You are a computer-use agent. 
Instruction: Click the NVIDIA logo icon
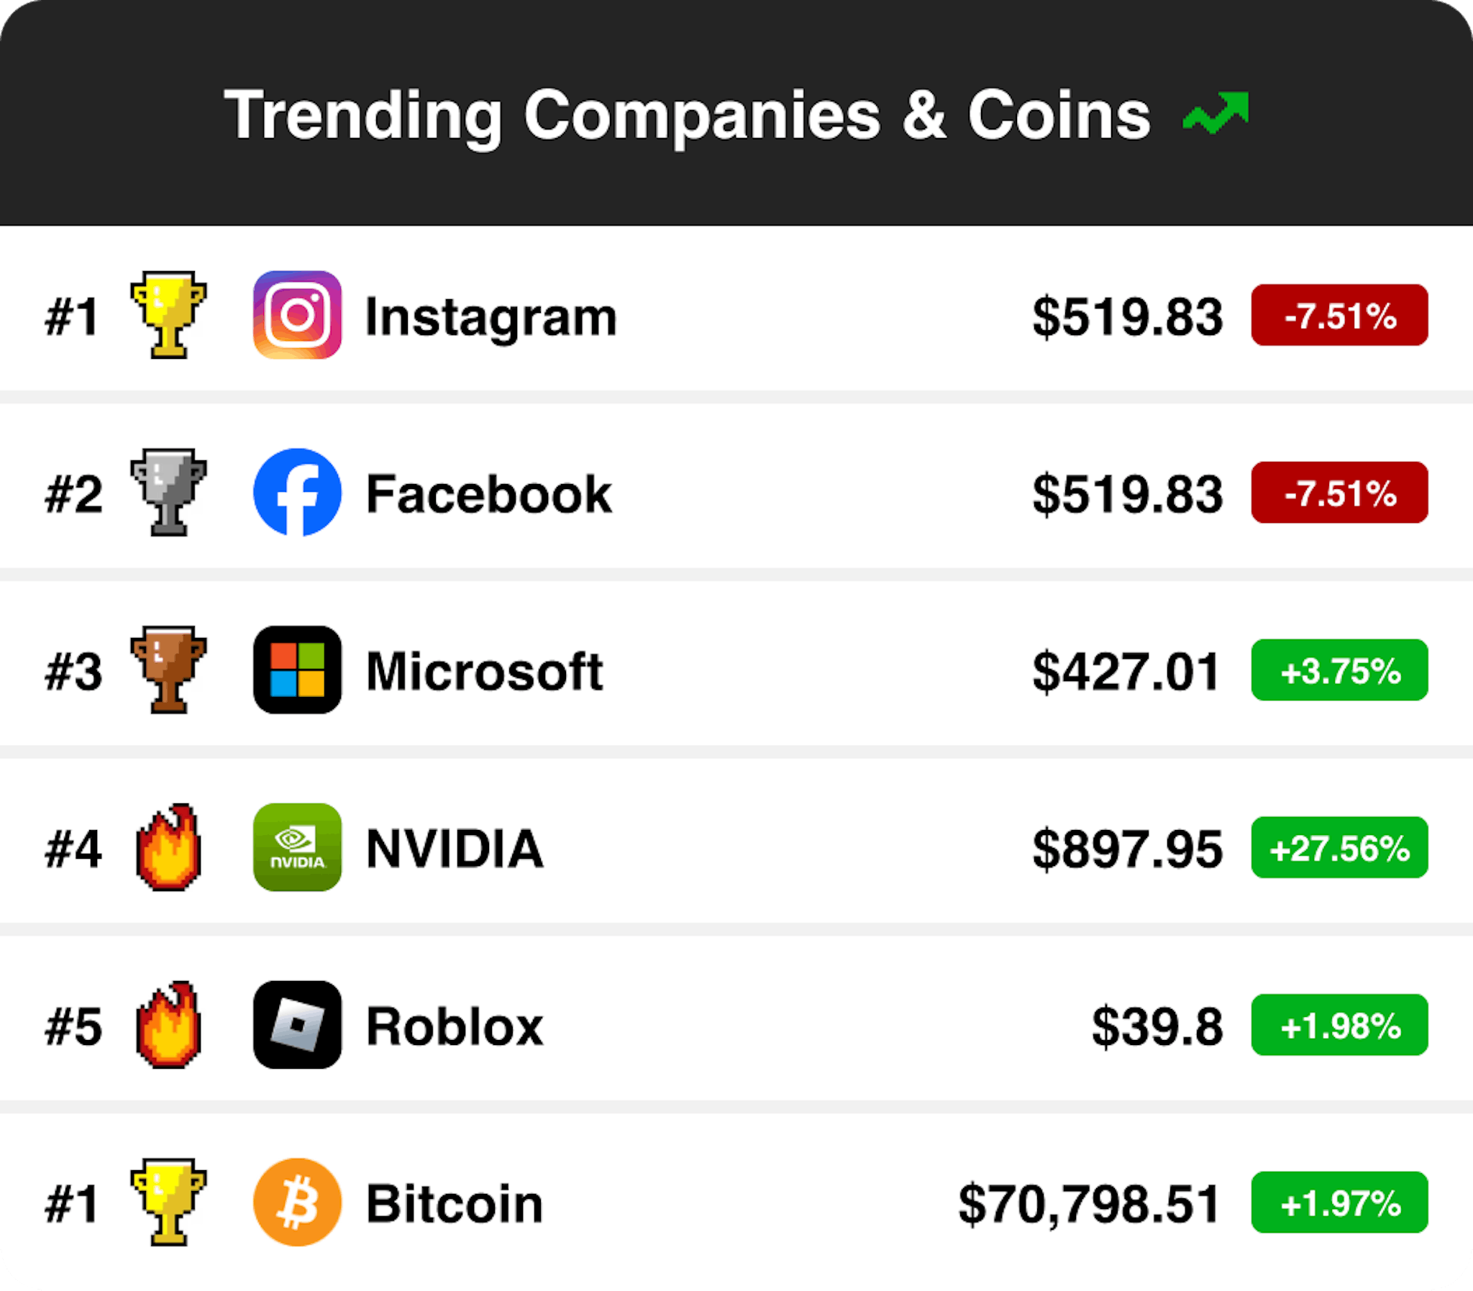click(297, 847)
